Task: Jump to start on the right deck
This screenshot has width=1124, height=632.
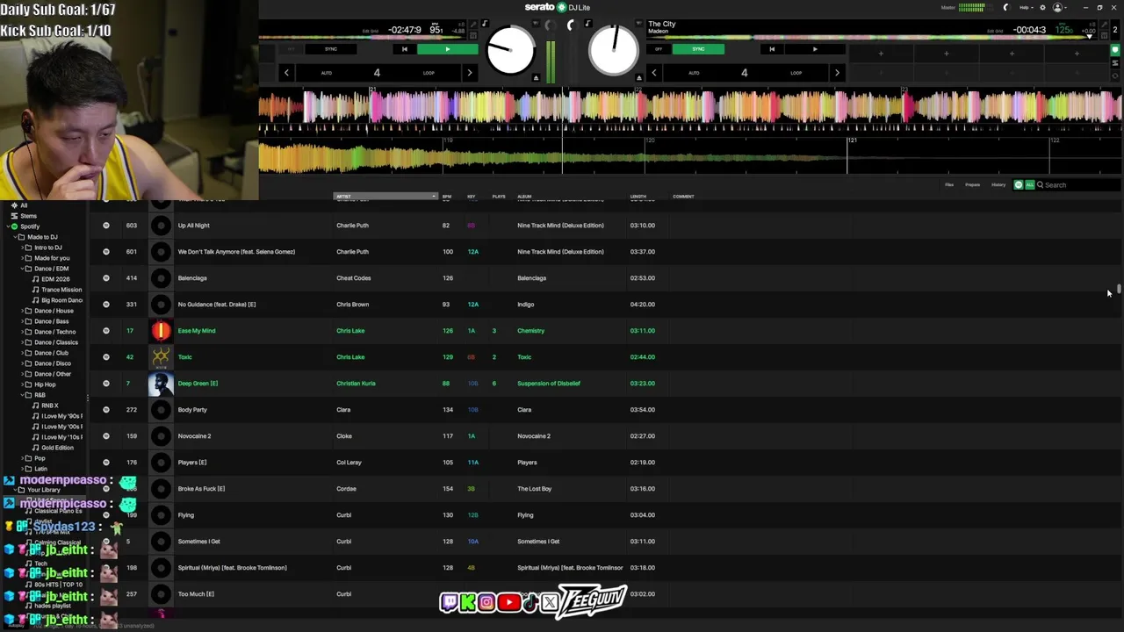Action: pos(772,49)
